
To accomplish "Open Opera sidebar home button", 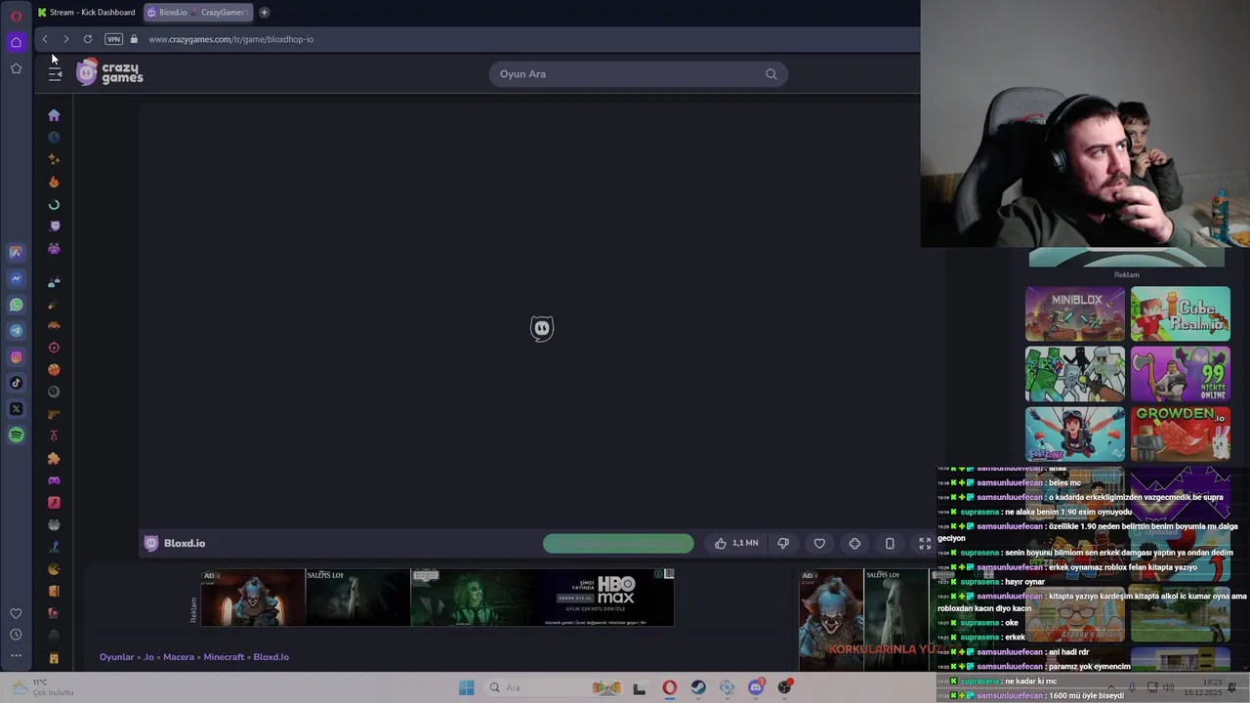I will [16, 42].
